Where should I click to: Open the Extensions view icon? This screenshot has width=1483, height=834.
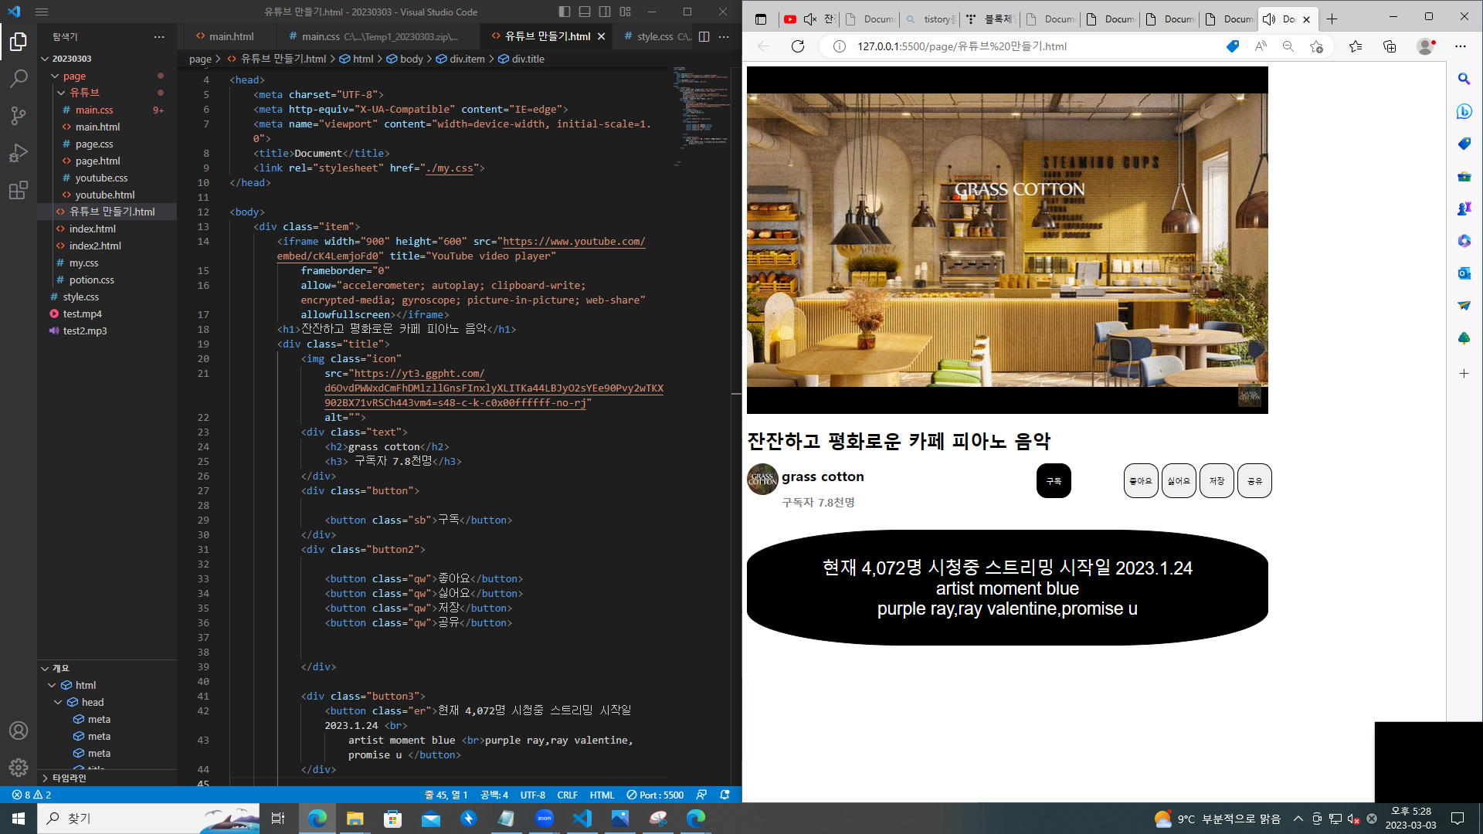click(19, 190)
